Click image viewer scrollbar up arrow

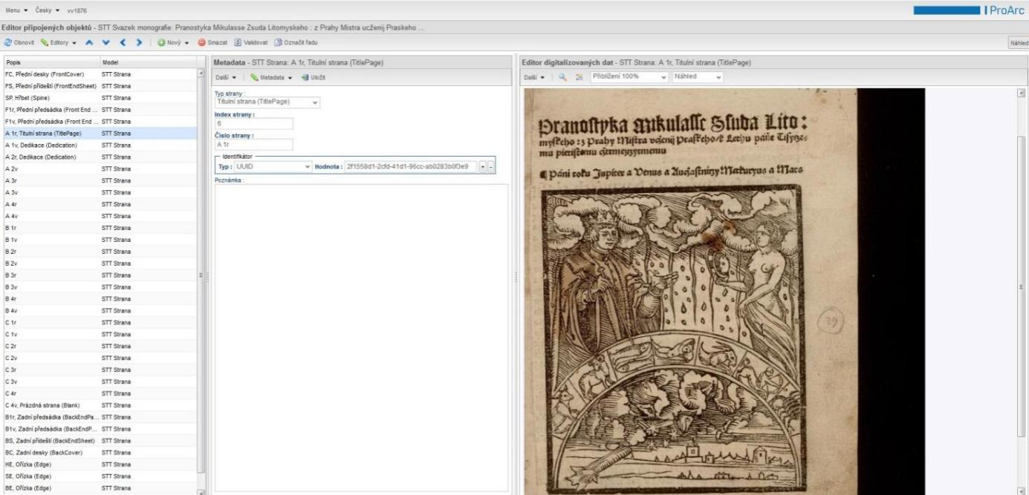point(1021,93)
